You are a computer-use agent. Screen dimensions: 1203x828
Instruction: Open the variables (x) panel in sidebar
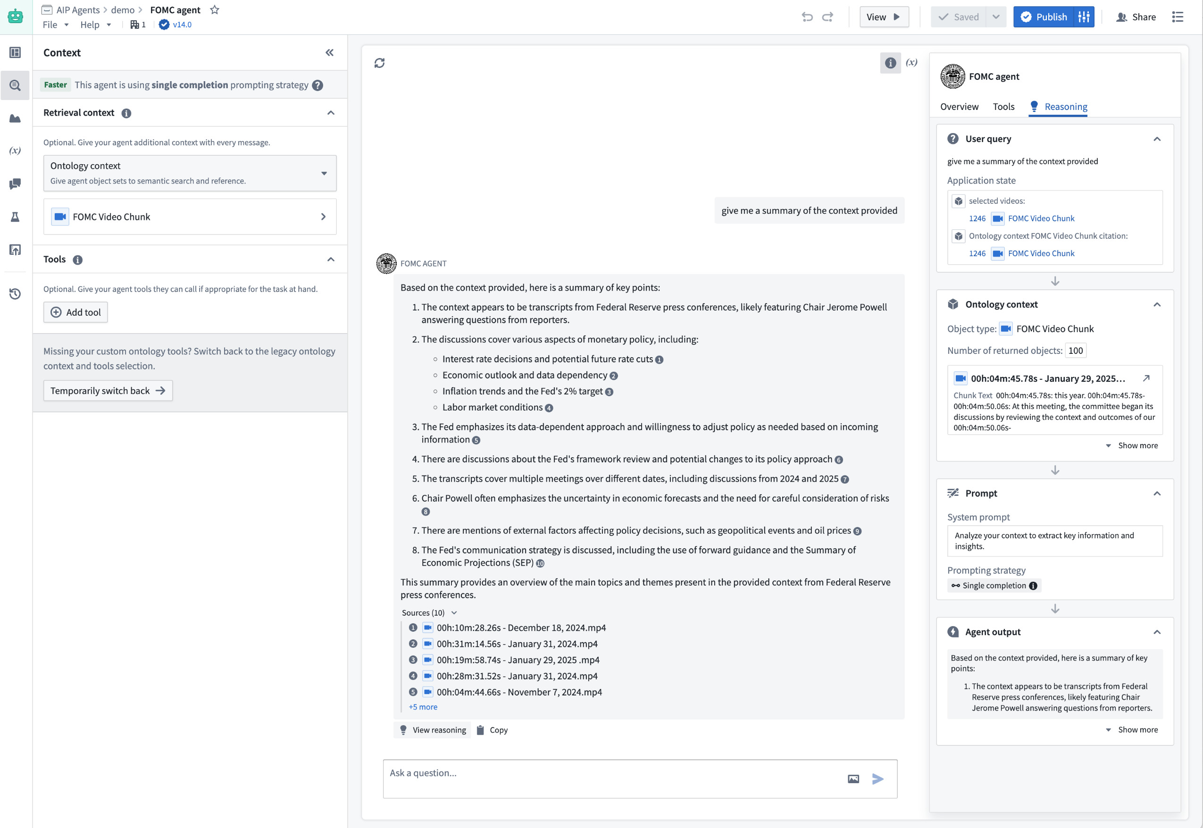(15, 151)
